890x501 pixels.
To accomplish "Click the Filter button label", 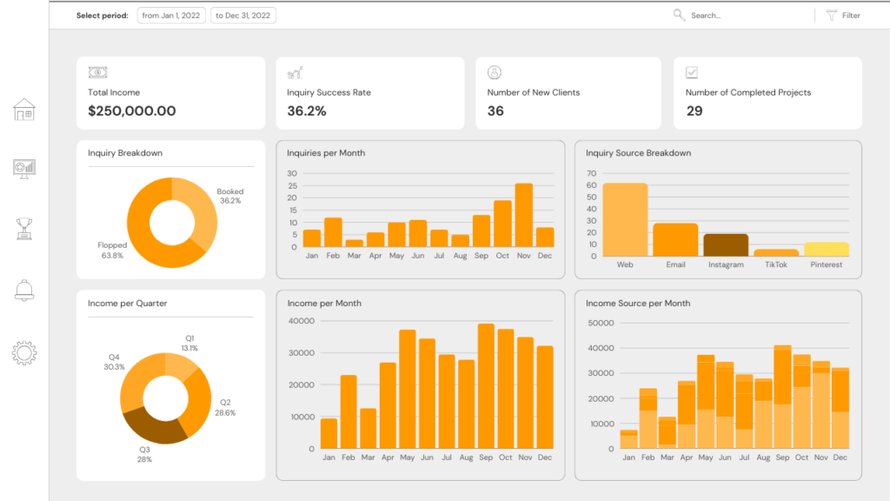I will (x=851, y=16).
